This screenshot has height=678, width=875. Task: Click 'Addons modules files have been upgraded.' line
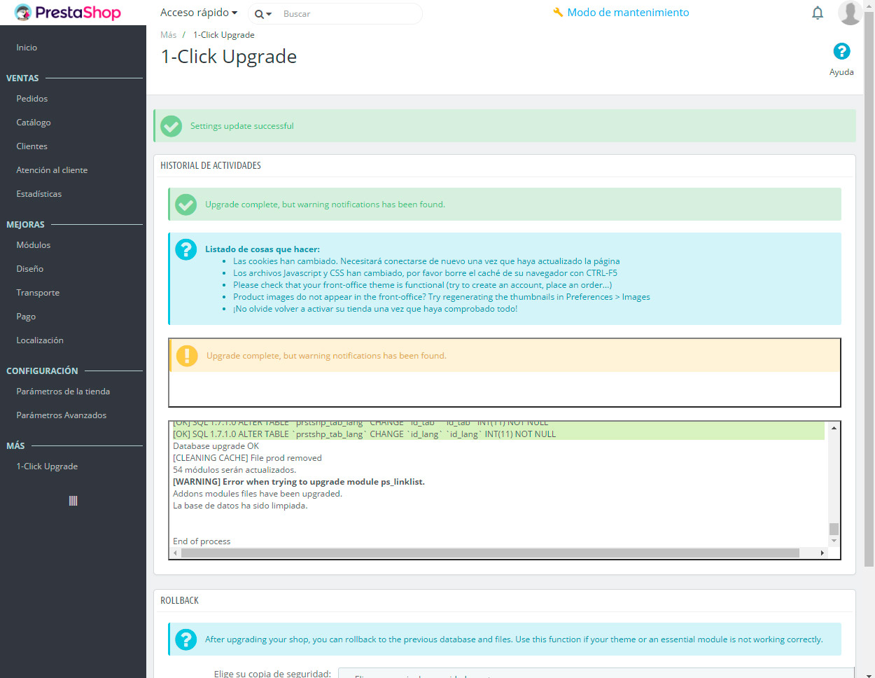(x=258, y=494)
